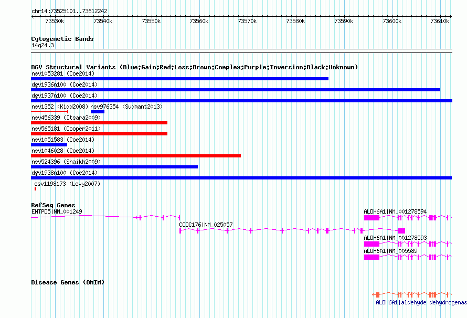Click the 73610k ruler tick label
This screenshot has height=318, width=467.
pyautogui.click(x=440, y=21)
